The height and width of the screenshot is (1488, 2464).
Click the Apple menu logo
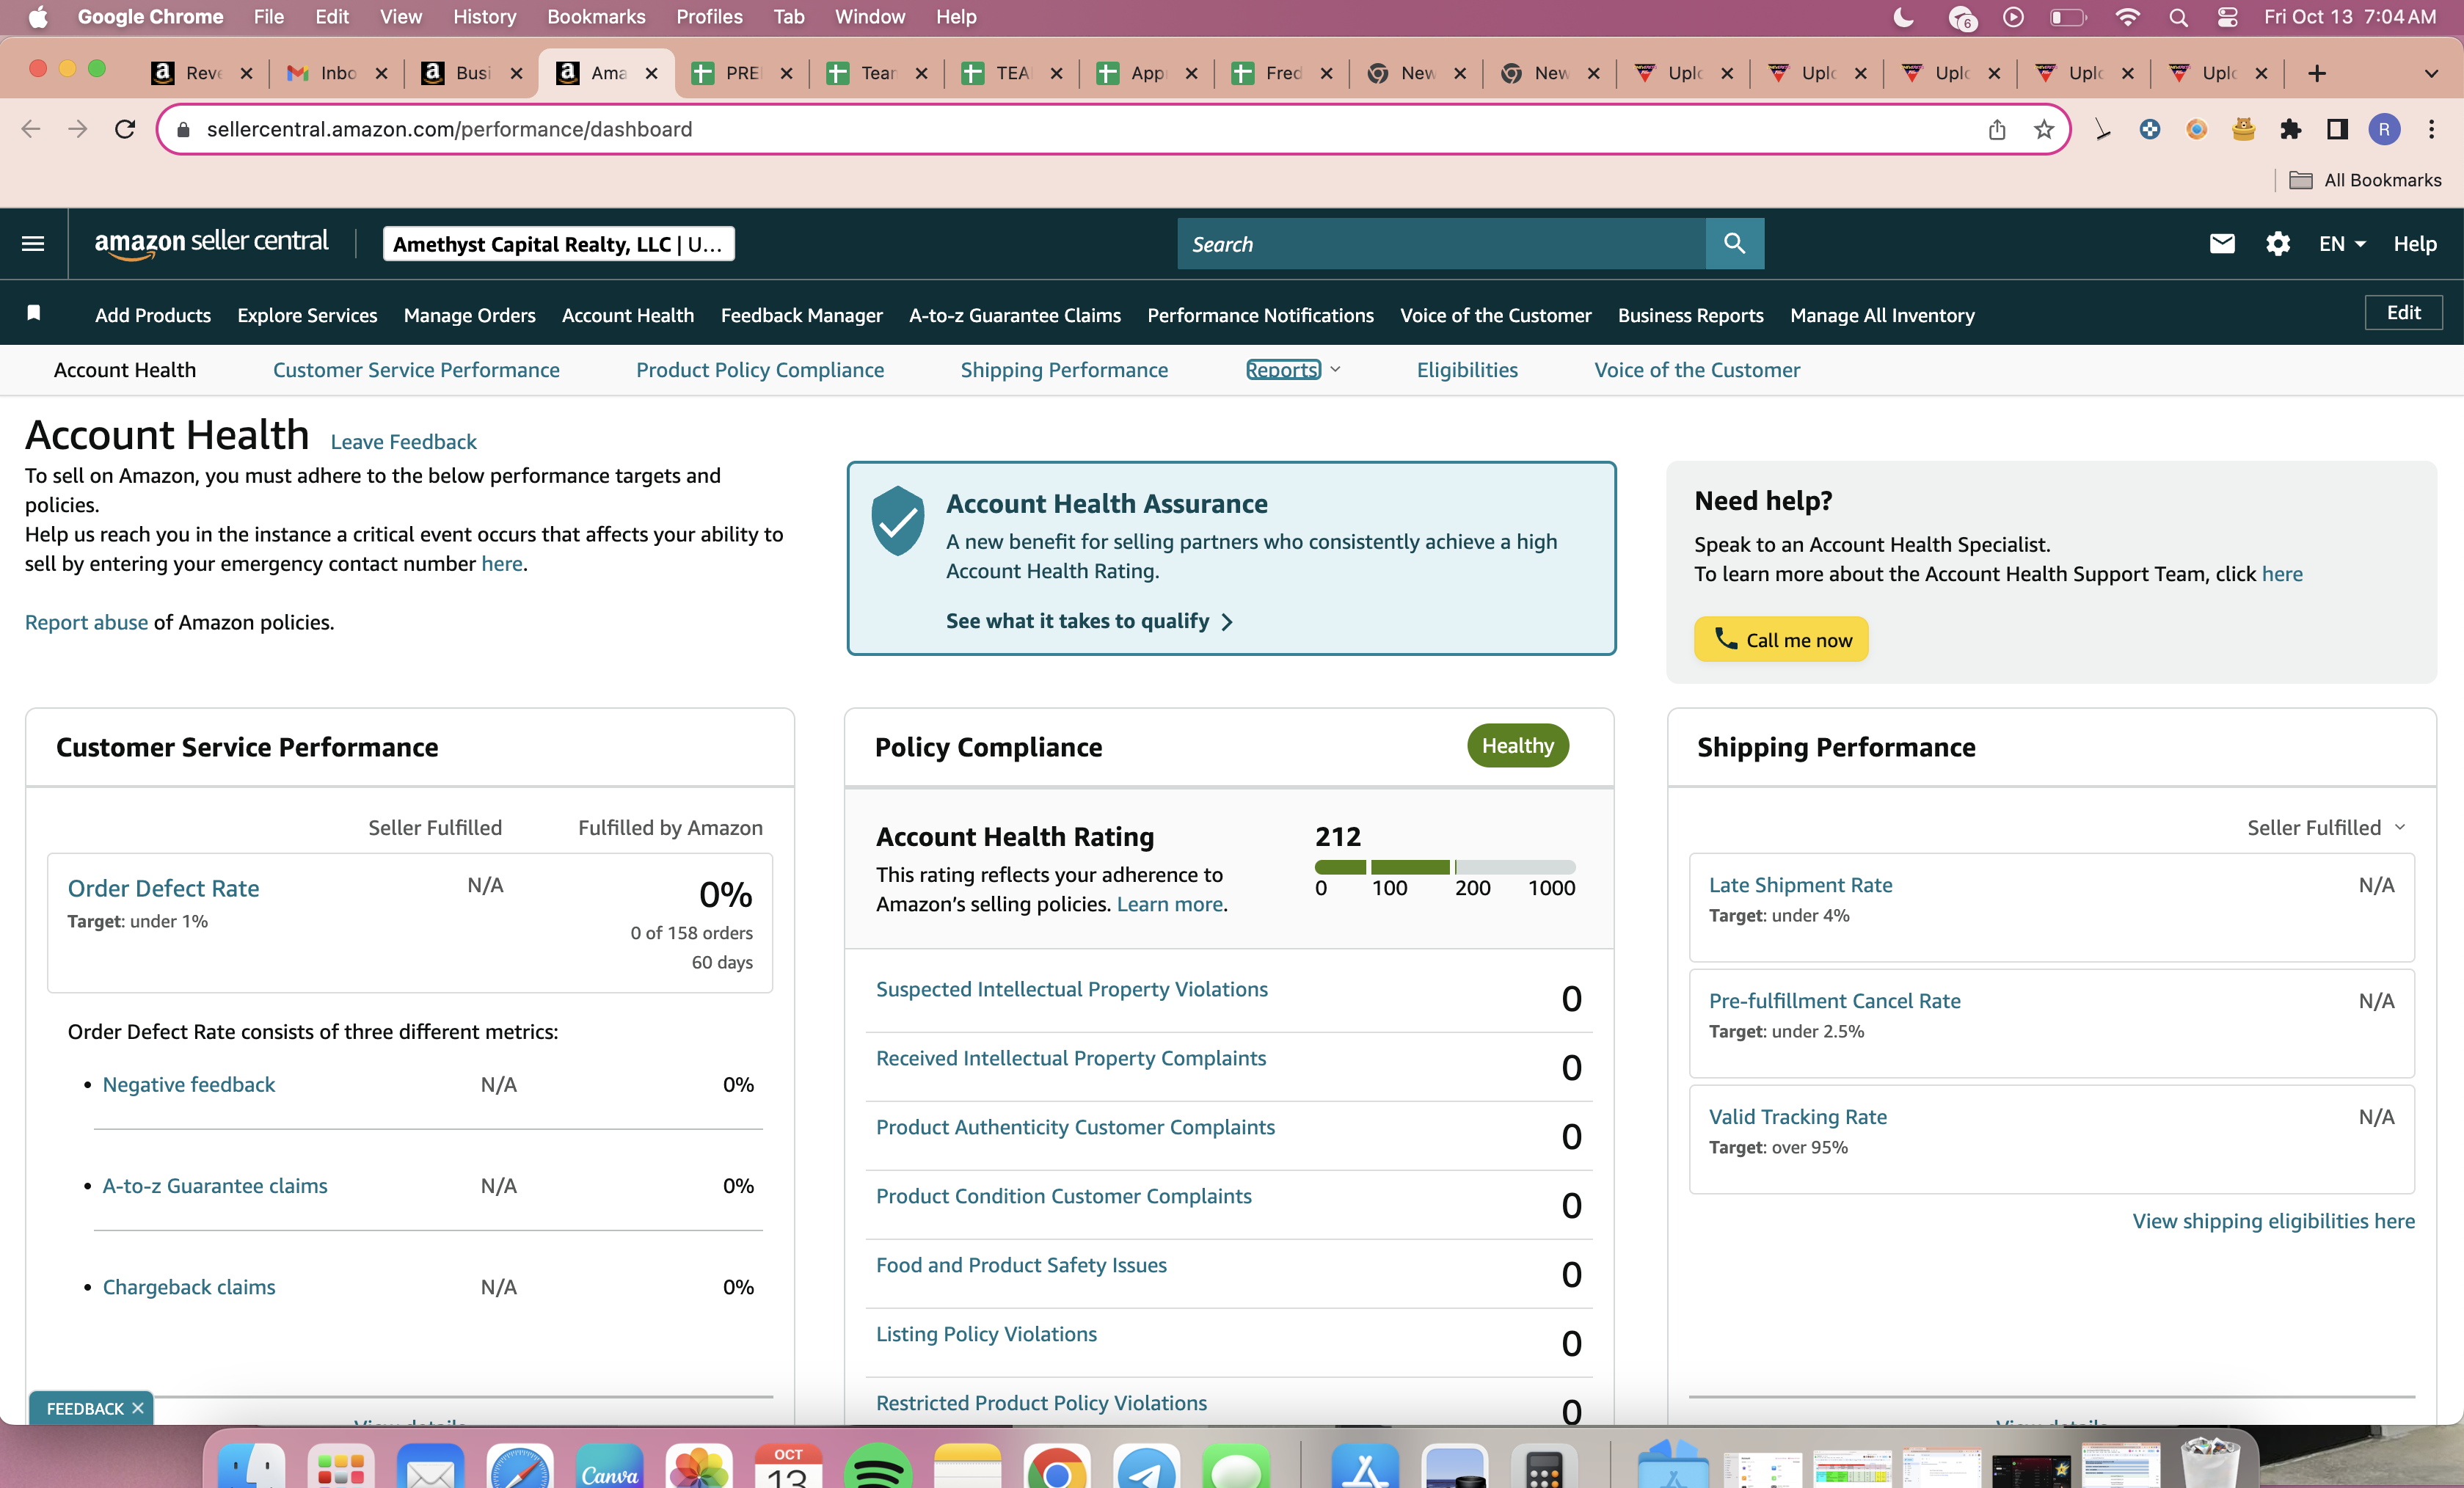38,17
